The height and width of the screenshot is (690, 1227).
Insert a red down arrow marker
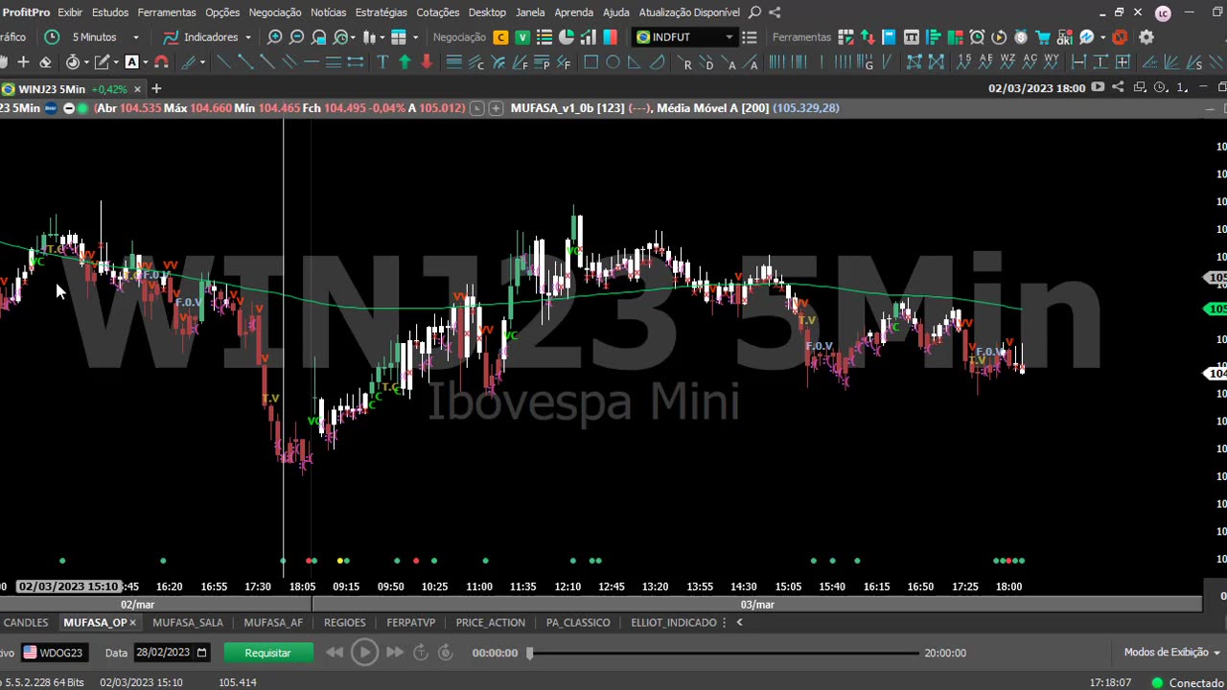coord(427,62)
